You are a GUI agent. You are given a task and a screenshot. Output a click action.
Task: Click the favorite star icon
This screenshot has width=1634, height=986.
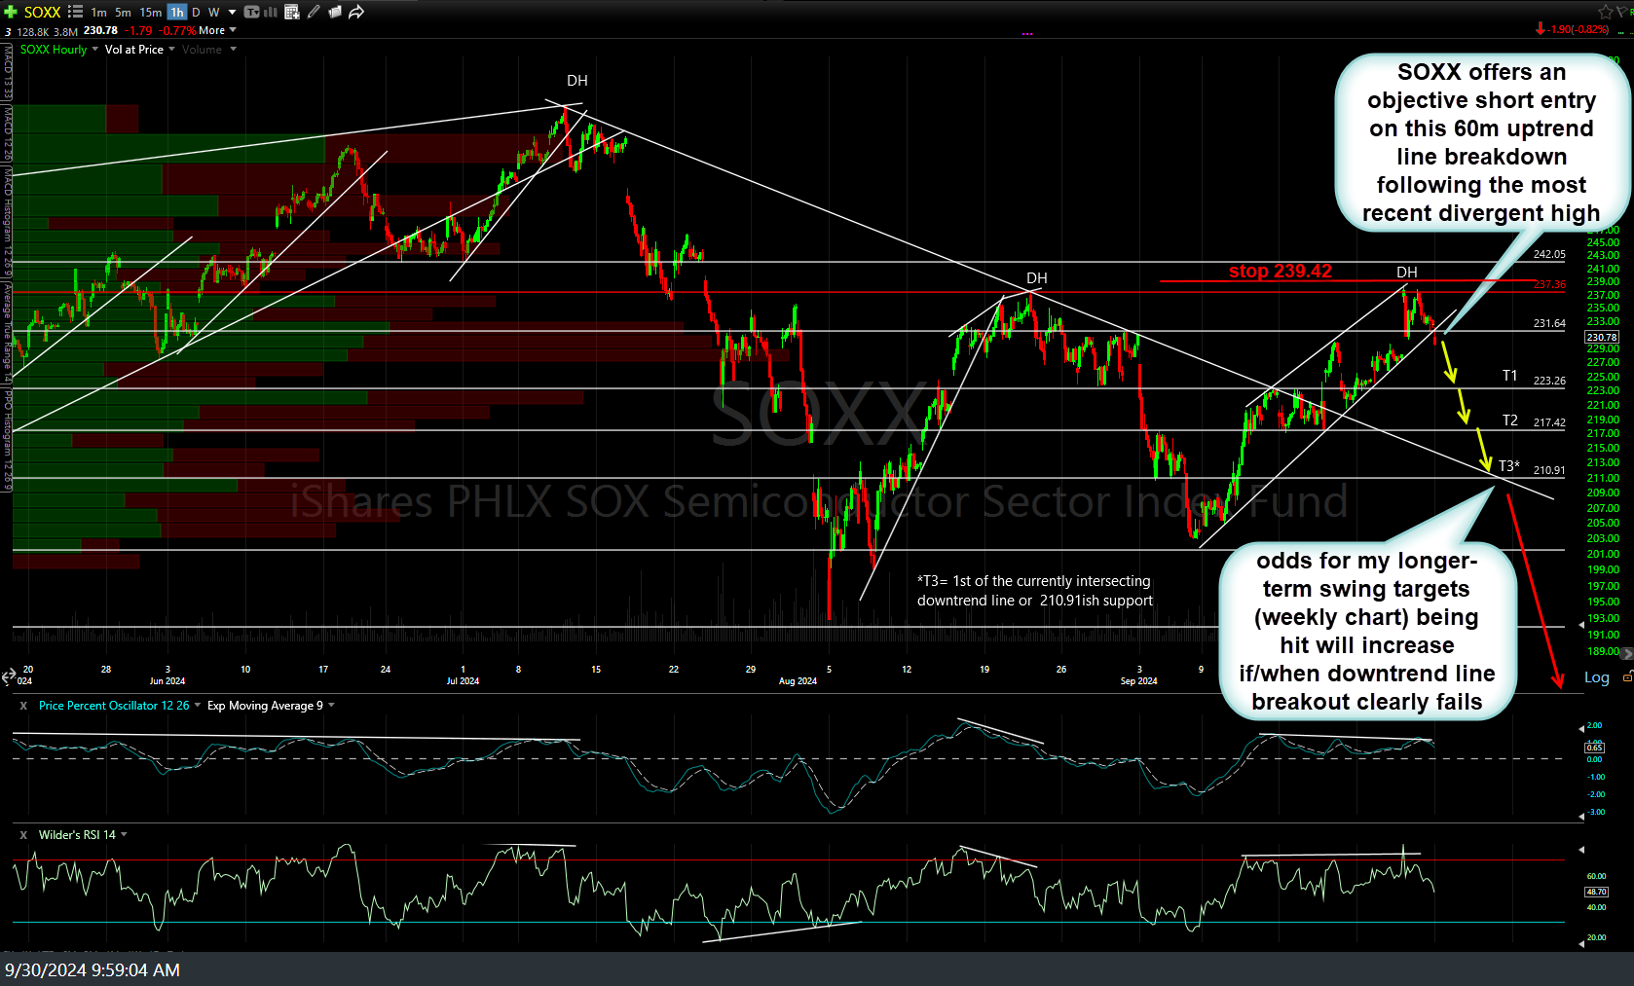1605,12
